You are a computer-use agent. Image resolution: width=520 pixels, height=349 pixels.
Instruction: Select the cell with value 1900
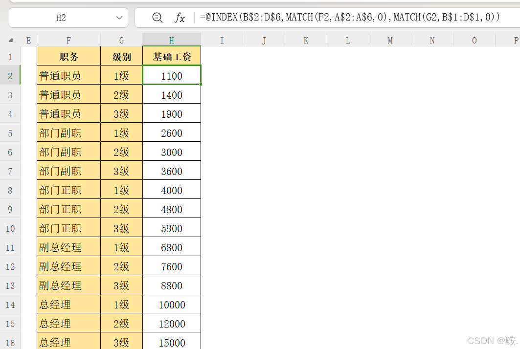click(x=172, y=113)
